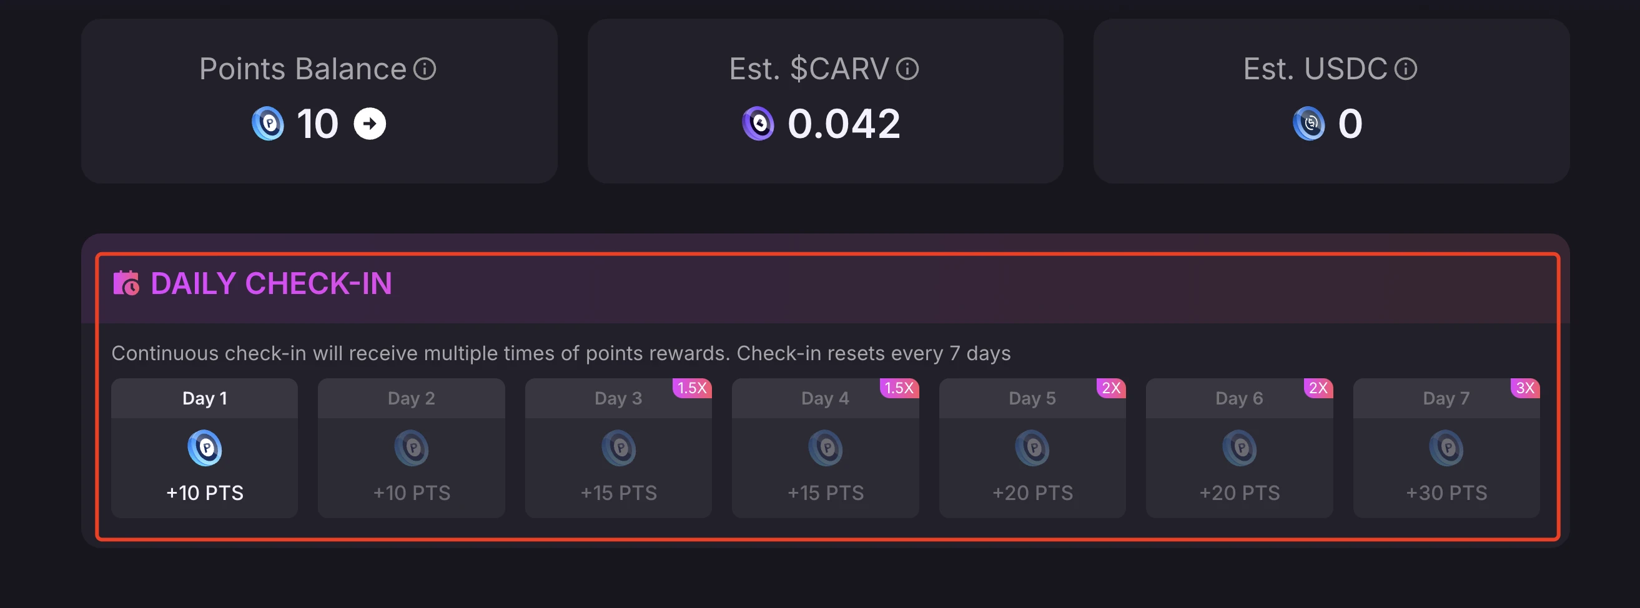The image size is (1640, 608).
Task: Select the Day 2 check-in card
Action: [412, 448]
